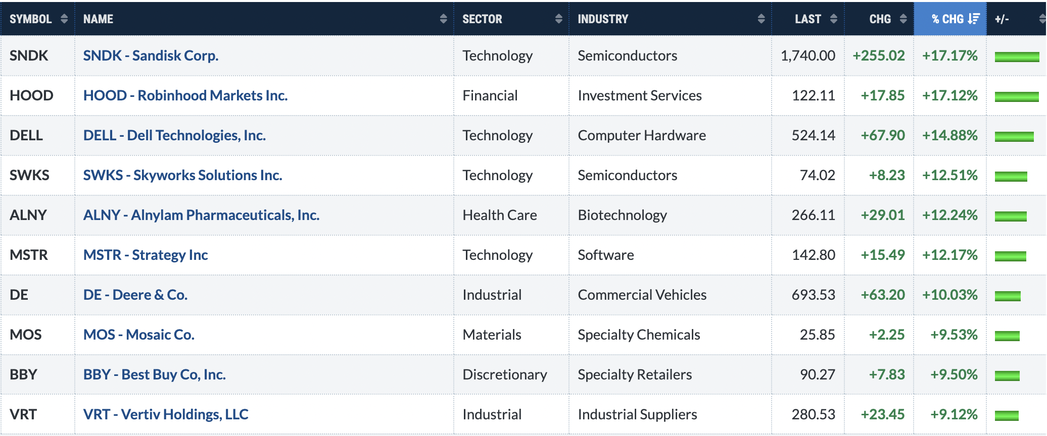Image resolution: width=1047 pixels, height=436 pixels.
Task: Open ALNY - Alnylam Pharmaceuticals link
Action: pos(201,215)
